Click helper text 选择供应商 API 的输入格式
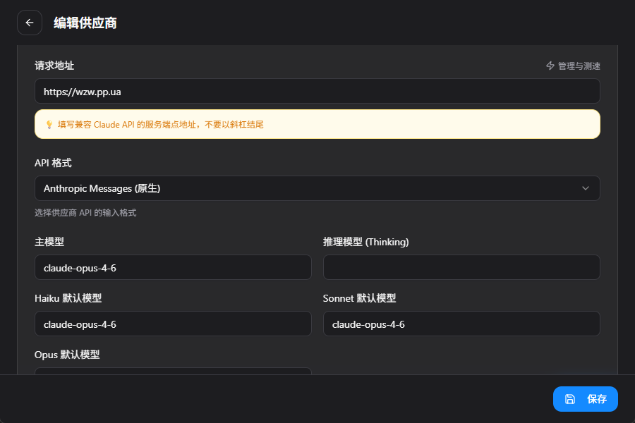This screenshot has width=635, height=423. tap(85, 212)
